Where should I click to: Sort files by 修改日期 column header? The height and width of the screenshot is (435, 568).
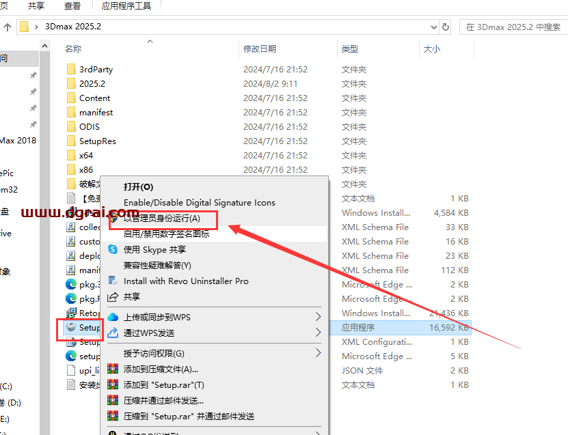pyautogui.click(x=259, y=49)
